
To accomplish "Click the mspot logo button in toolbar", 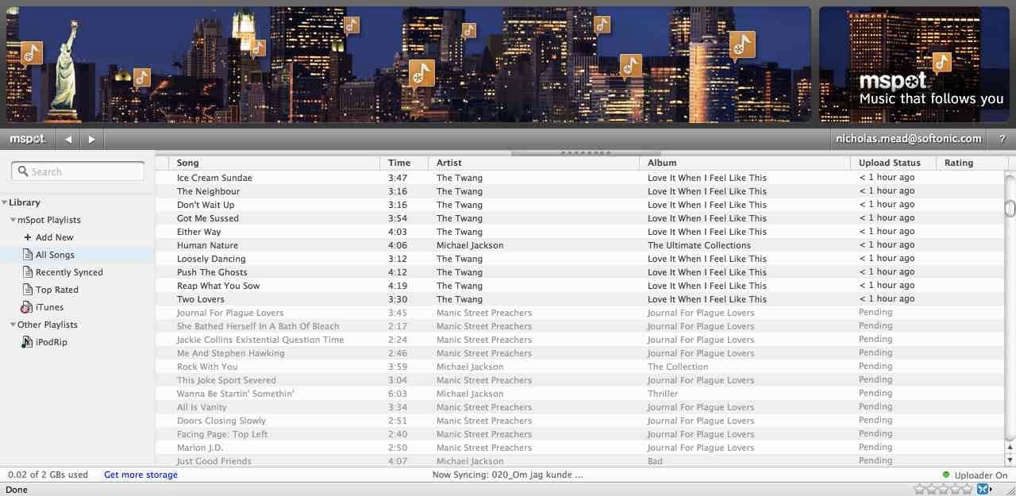I will coord(27,139).
